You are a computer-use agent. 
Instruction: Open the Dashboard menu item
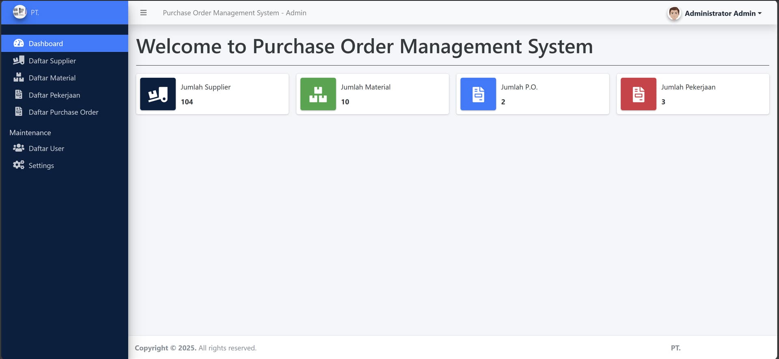click(65, 43)
